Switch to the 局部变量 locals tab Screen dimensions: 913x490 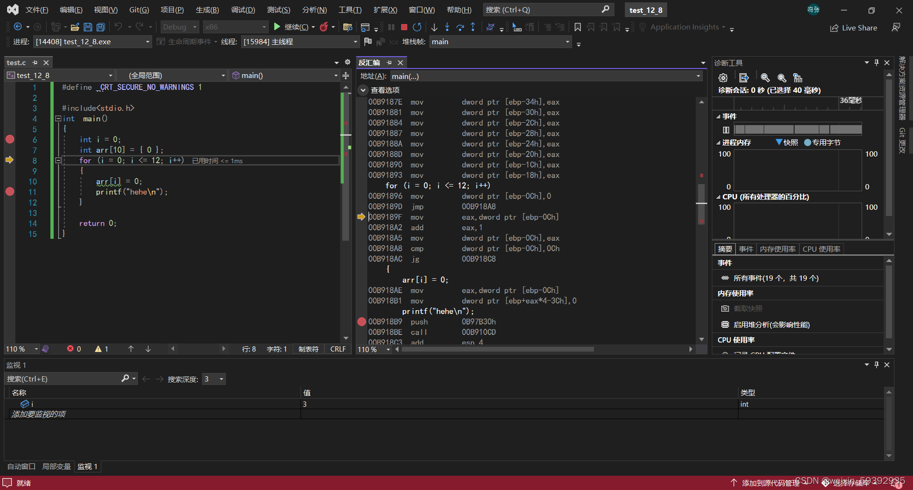point(56,466)
